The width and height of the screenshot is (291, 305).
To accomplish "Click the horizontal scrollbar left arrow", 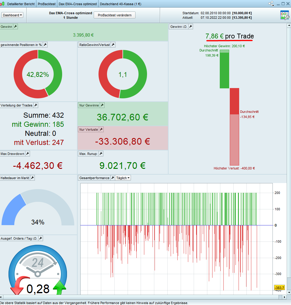I will tap(1, 297).
